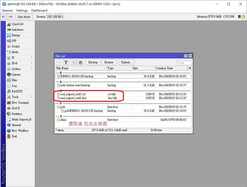
Task: Click the Upload... button
Action: [127, 62]
